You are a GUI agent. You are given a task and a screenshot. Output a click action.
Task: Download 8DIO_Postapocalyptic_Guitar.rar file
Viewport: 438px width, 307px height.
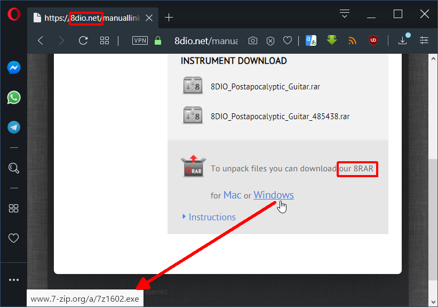click(265, 87)
